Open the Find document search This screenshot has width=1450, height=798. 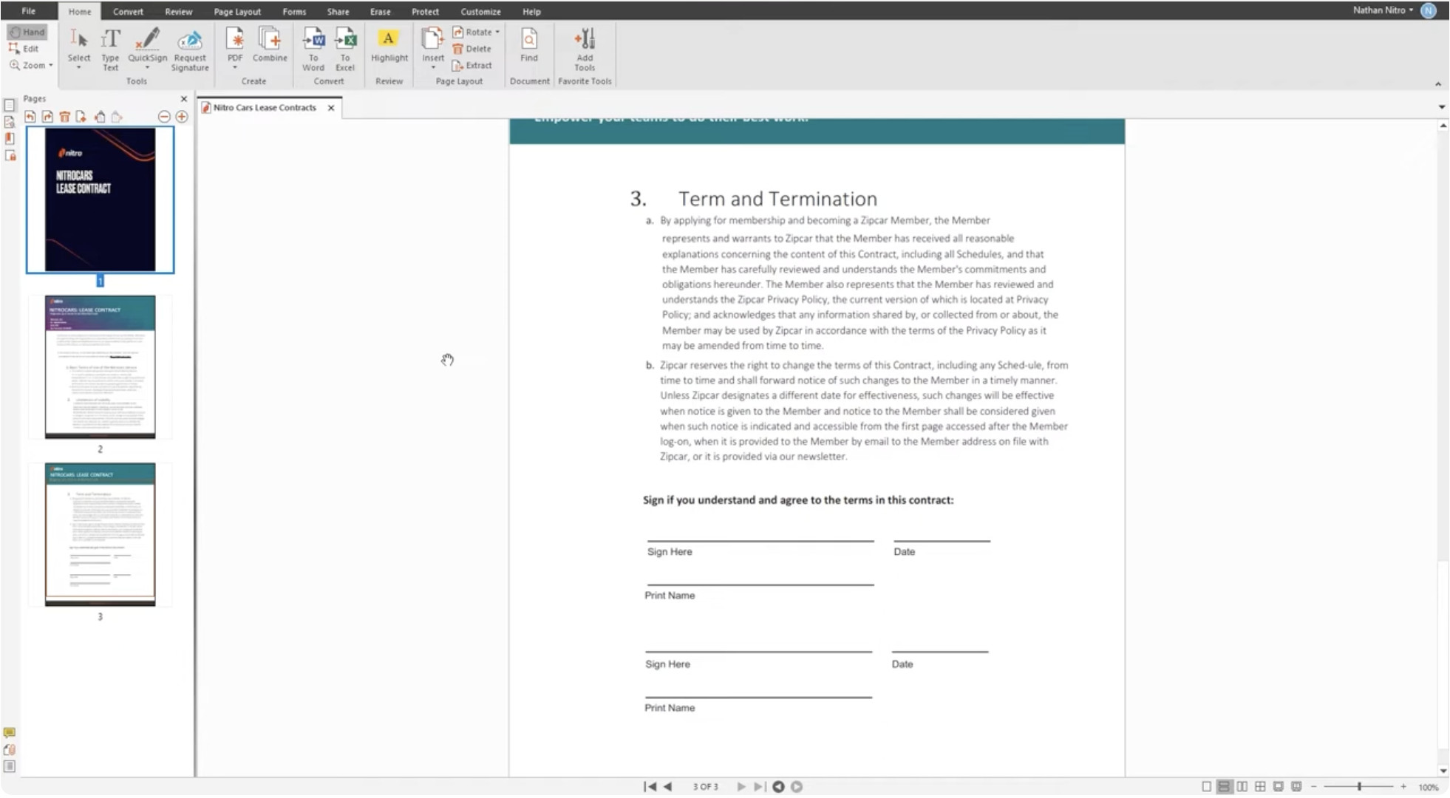[529, 44]
